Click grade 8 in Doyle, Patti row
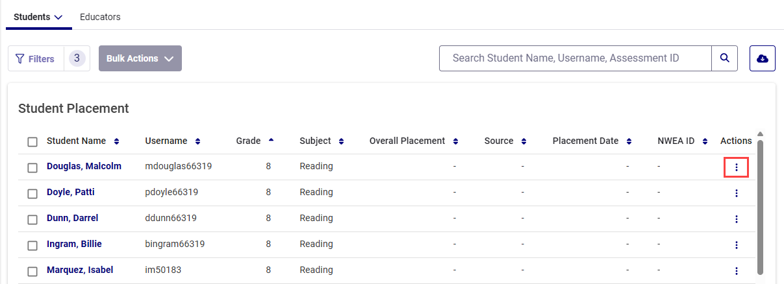The height and width of the screenshot is (284, 784). [268, 192]
